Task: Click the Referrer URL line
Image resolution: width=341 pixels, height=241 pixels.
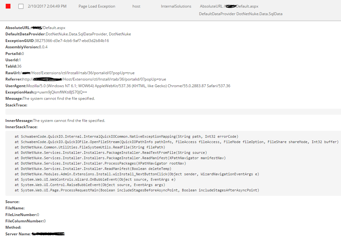Action: [86, 79]
